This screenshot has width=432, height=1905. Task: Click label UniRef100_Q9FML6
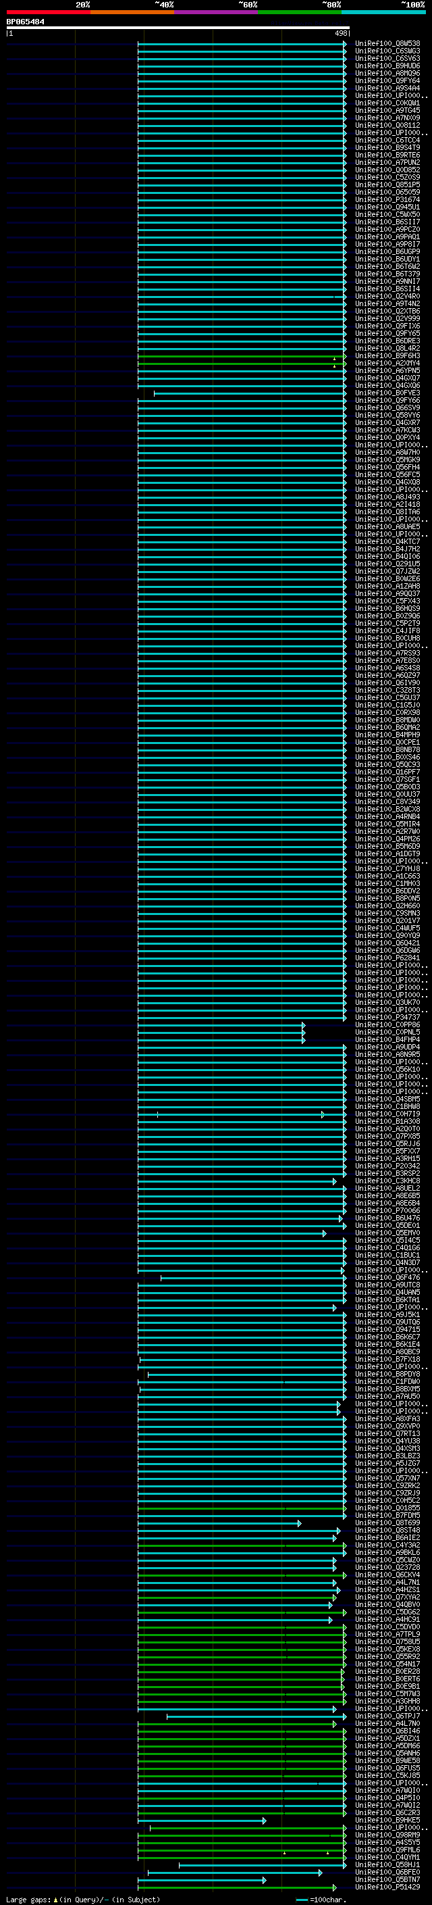(387, 1850)
